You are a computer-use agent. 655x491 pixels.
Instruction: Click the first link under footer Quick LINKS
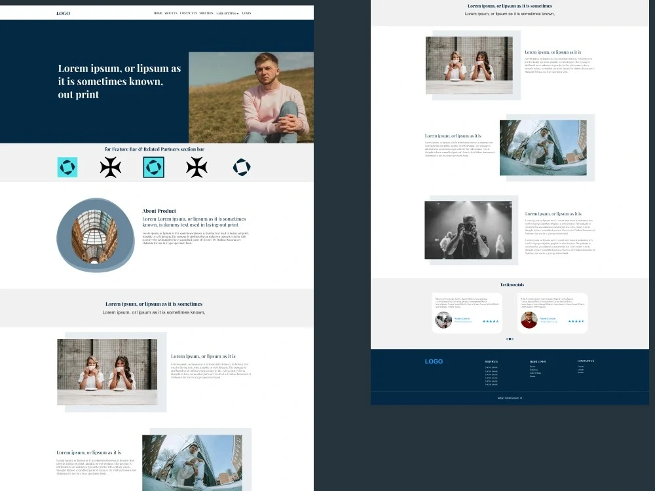[x=533, y=367]
